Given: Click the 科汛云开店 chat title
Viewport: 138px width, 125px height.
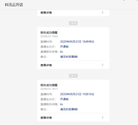Looking at the screenshot, I should click(x=14, y=5).
